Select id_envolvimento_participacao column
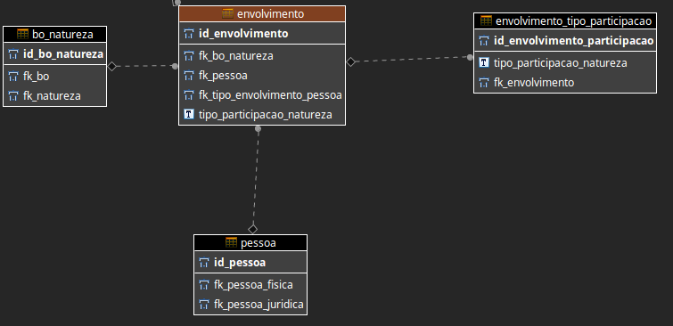The image size is (673, 326). [565, 41]
